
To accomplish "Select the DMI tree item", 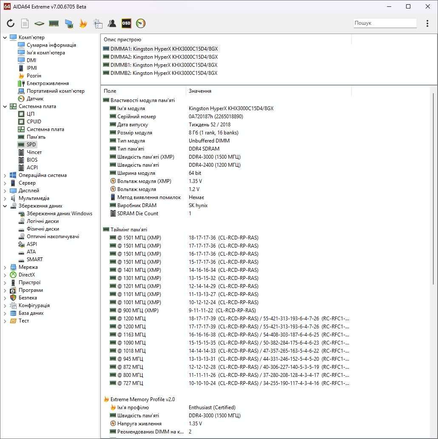I will [x=31, y=60].
